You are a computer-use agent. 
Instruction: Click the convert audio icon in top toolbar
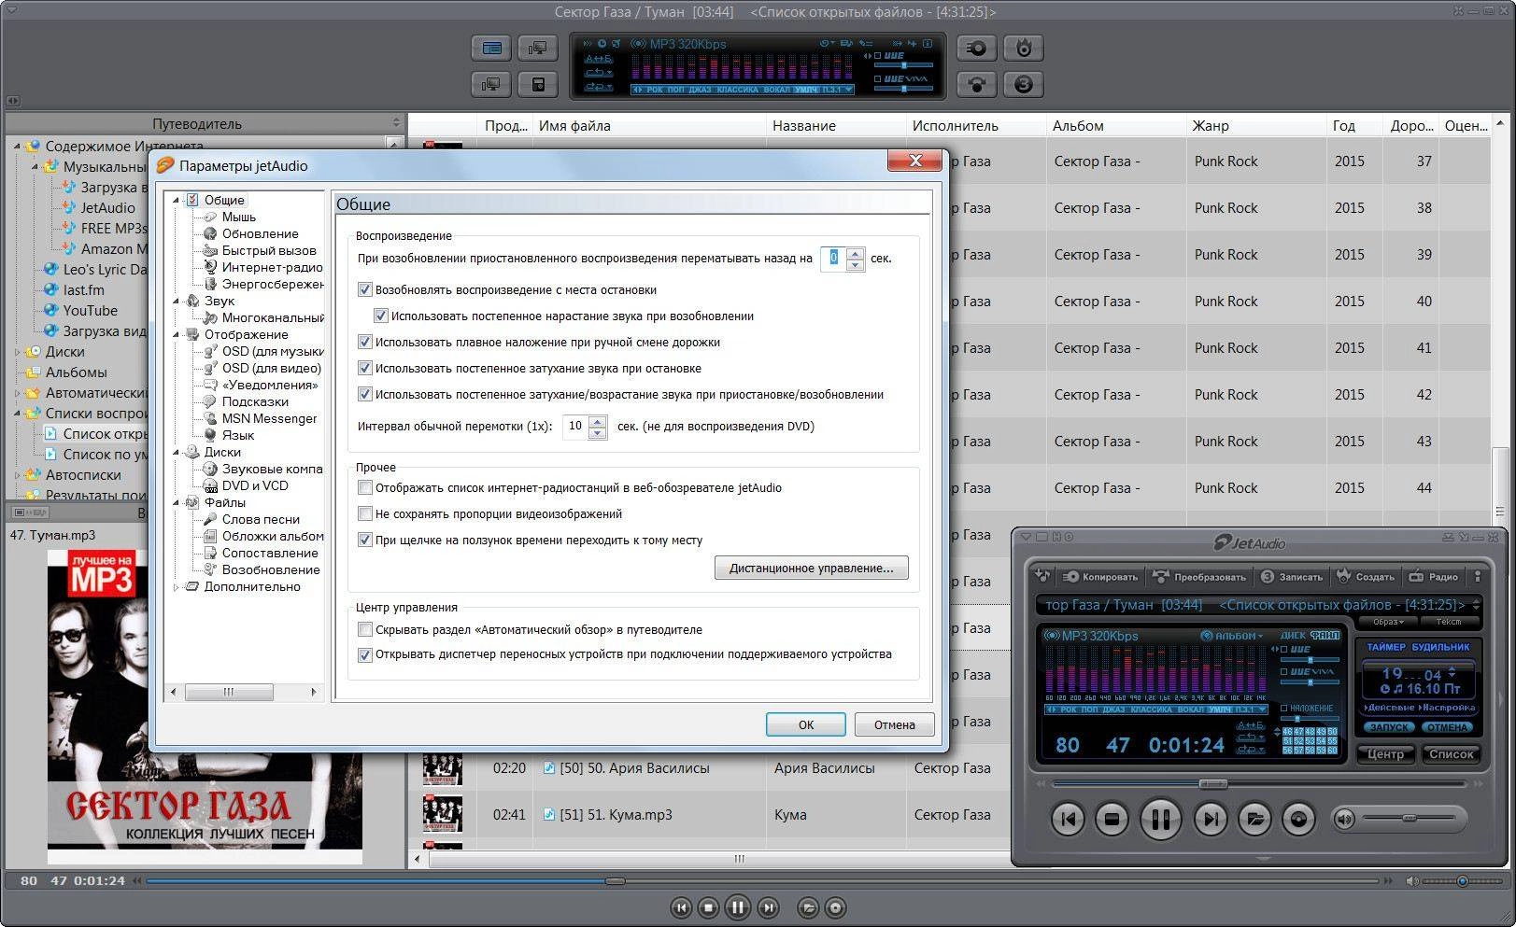coord(977,85)
